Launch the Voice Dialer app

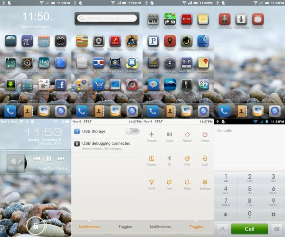(x=225, y=19)
